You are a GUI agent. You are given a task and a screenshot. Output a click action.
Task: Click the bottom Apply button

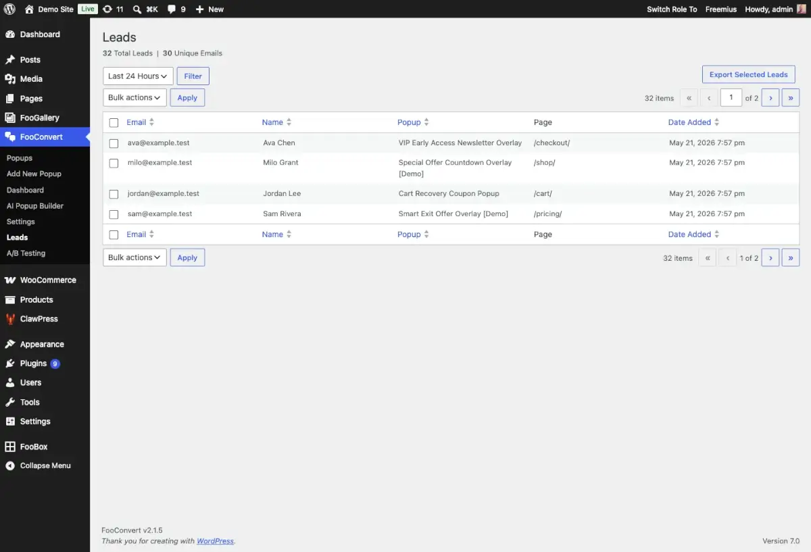(187, 257)
